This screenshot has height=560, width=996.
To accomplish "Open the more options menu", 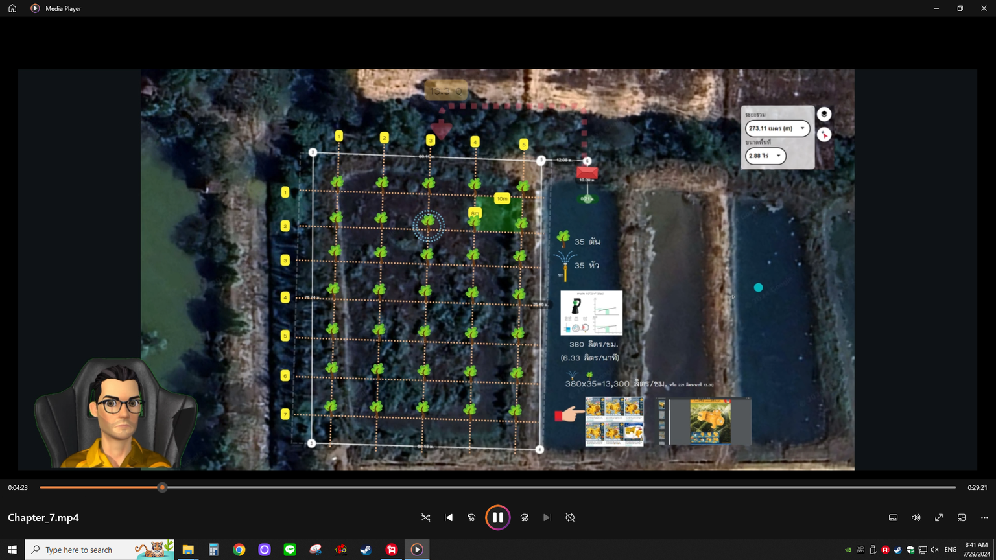I will tap(984, 517).
